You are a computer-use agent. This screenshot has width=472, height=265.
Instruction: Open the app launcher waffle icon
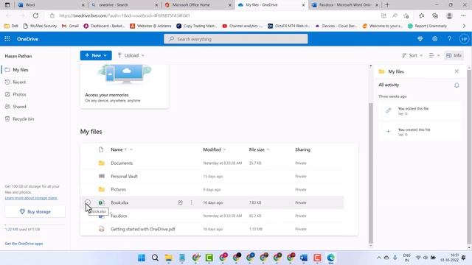click(x=7, y=39)
